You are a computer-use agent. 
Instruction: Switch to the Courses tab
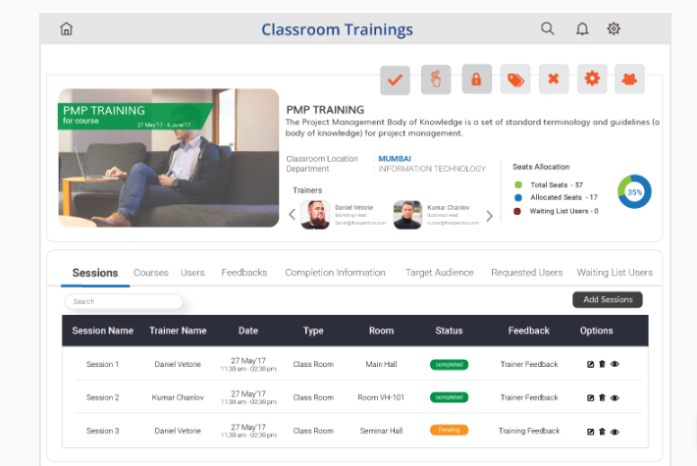151,273
